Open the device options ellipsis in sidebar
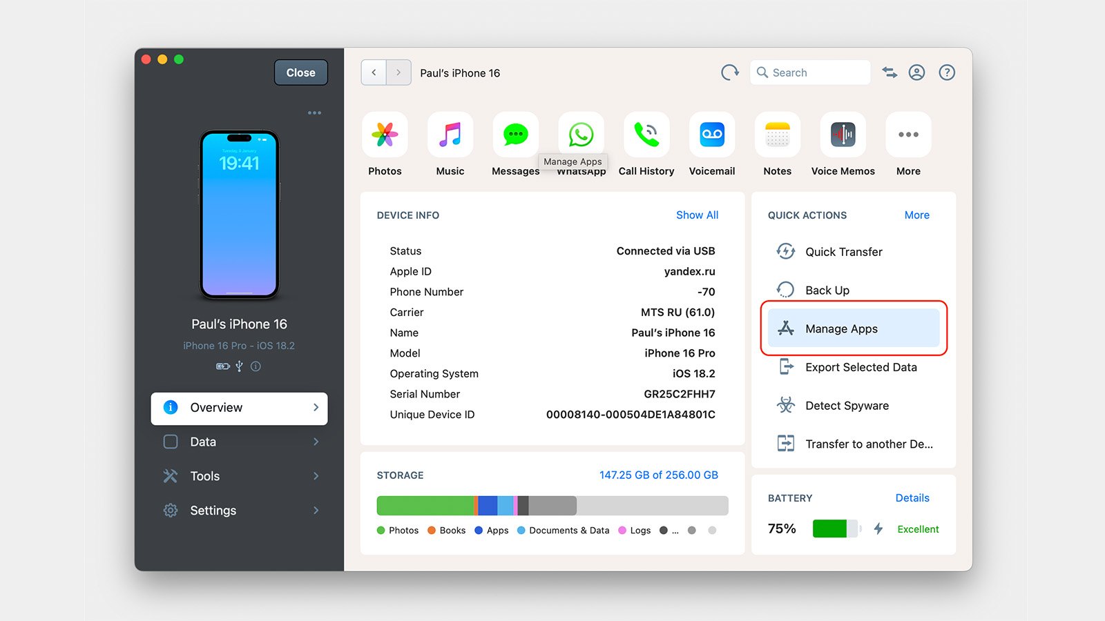This screenshot has height=621, width=1105. 314,112
